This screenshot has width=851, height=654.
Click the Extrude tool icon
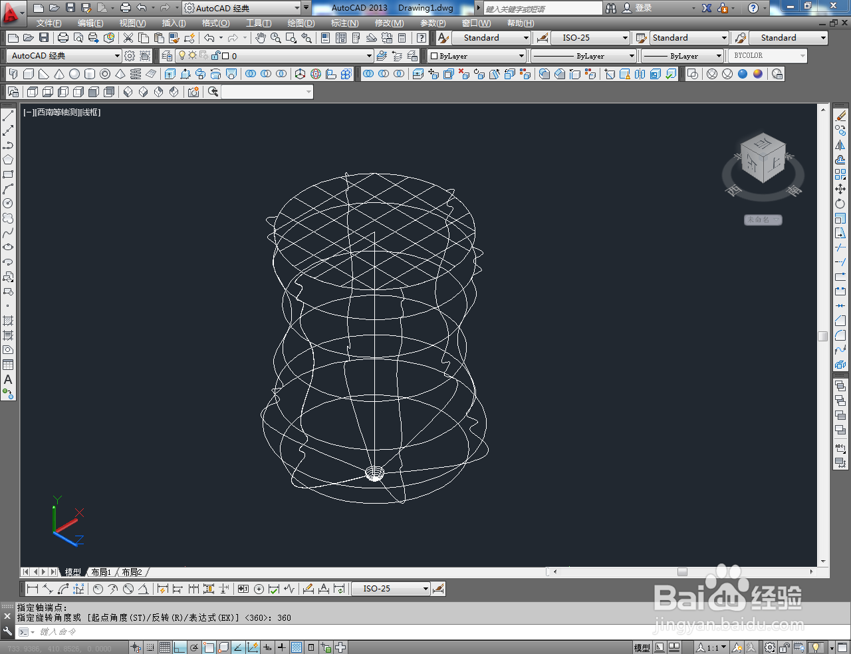point(170,74)
